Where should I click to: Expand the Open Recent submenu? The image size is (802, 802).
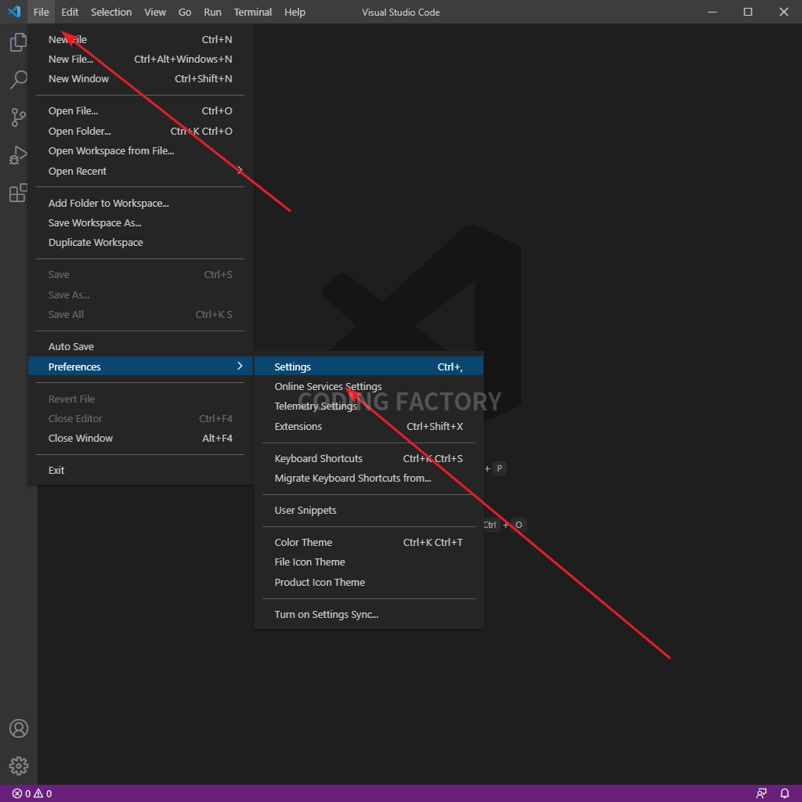(x=140, y=171)
